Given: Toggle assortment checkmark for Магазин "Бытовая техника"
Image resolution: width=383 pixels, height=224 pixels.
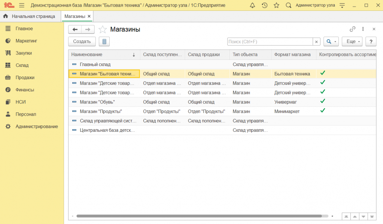Looking at the screenshot, I should (x=322, y=73).
